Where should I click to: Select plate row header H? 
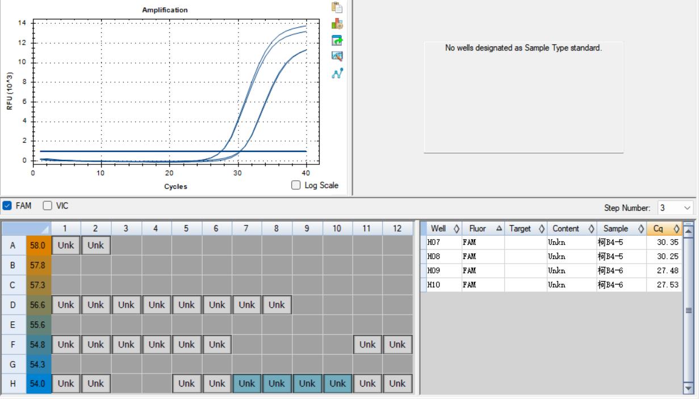point(13,383)
